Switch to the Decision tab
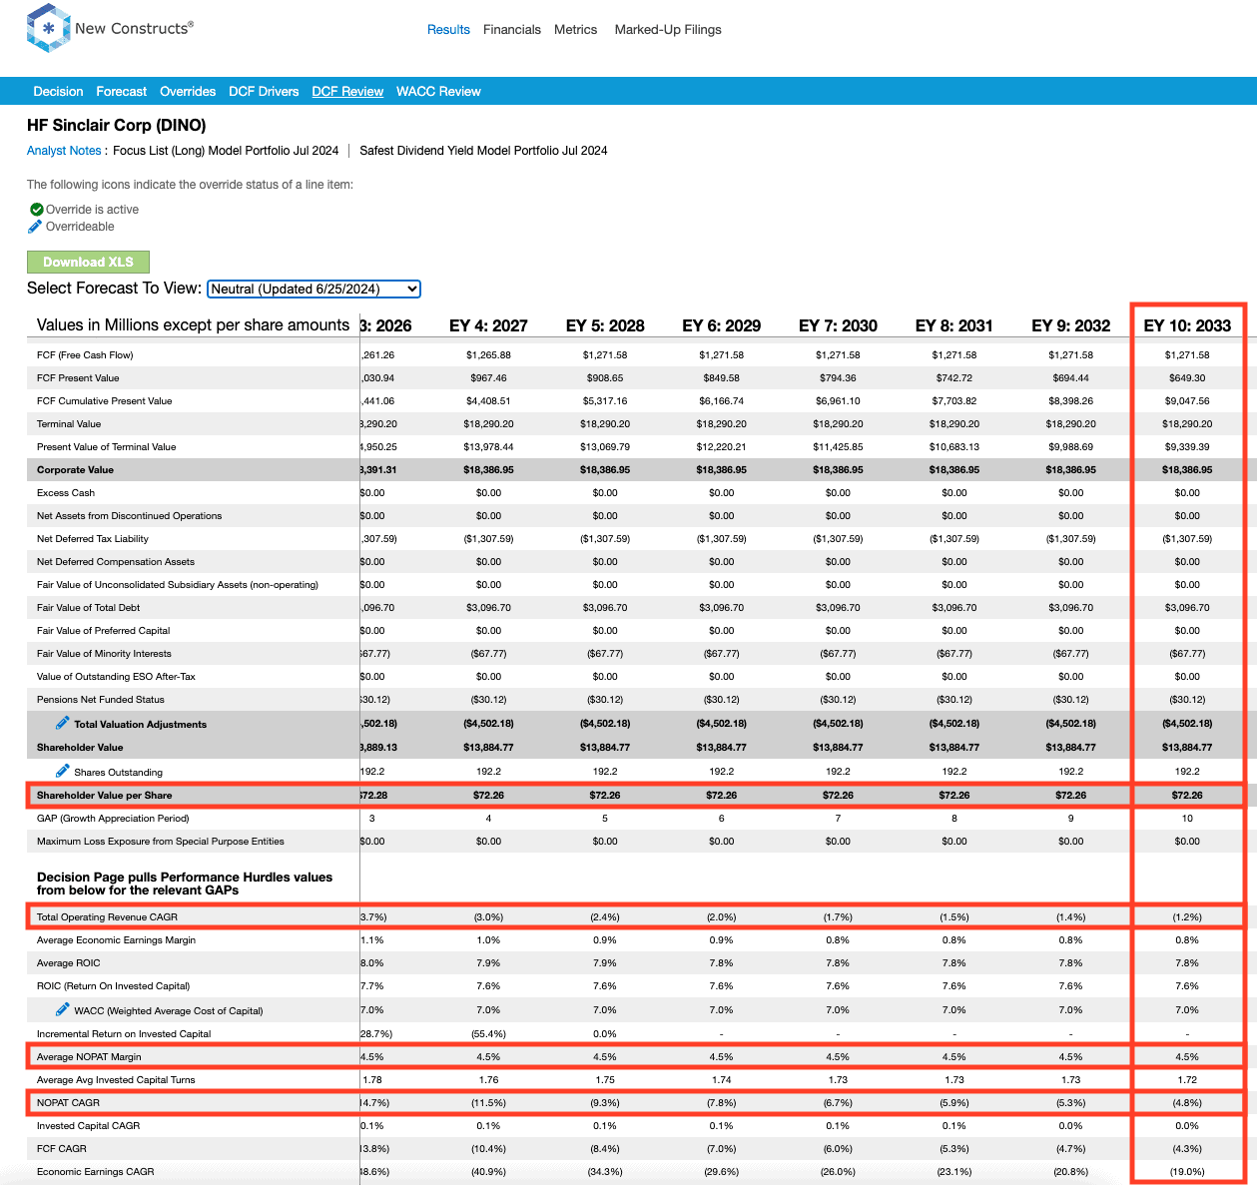 tap(58, 91)
